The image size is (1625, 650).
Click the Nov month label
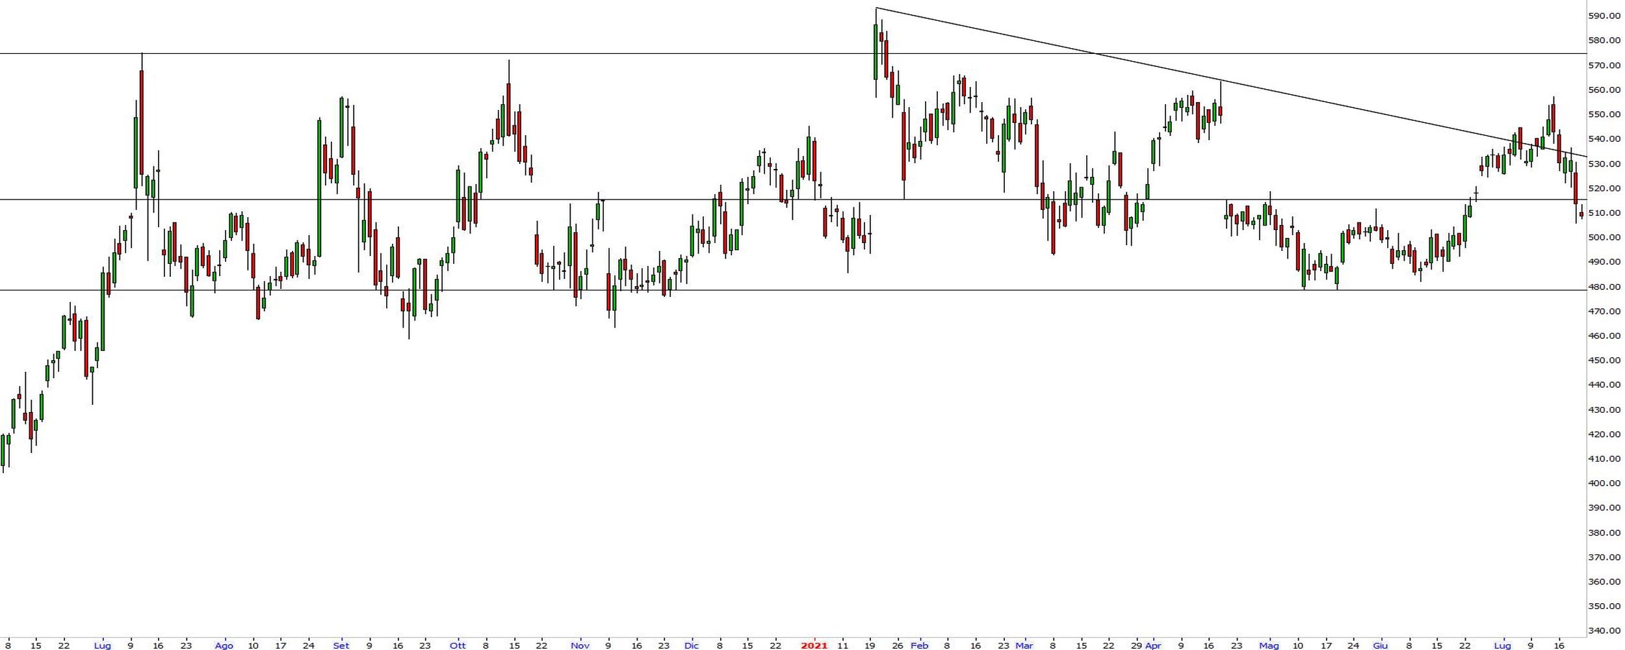pos(580,645)
